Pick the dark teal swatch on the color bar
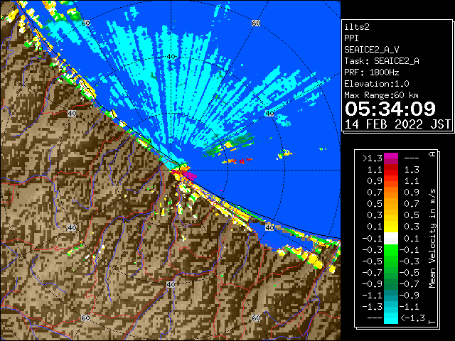The height and width of the screenshot is (341, 455). click(x=391, y=296)
